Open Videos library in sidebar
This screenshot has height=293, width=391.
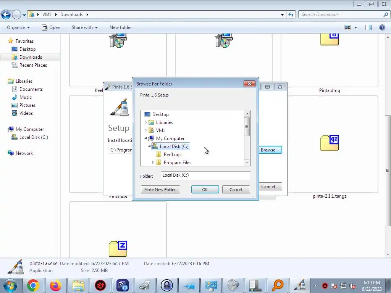26,113
